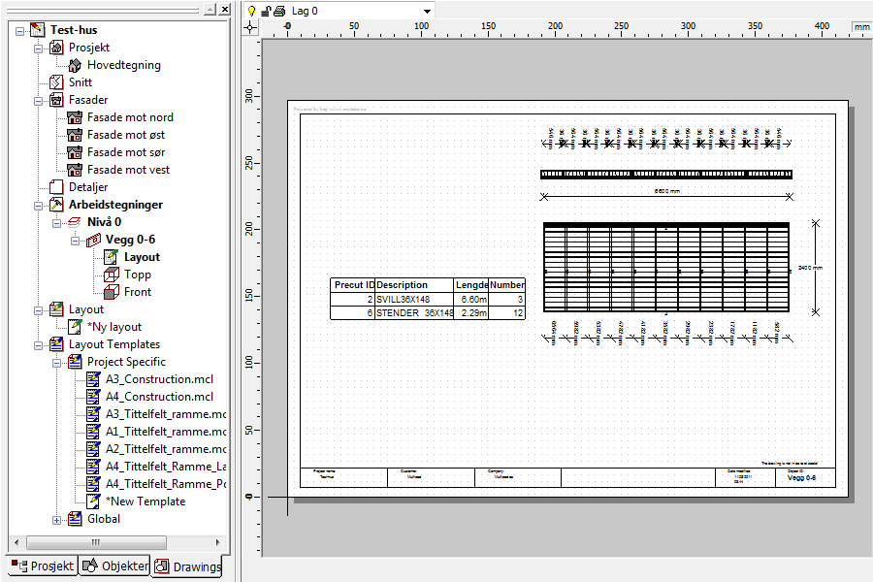Click the Fasade mot sør icon
Viewport: 873px width, 582px height.
tap(75, 152)
